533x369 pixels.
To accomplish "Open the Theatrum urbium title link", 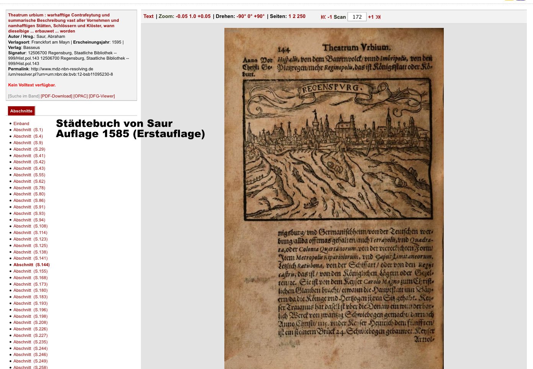I will [x=64, y=23].
